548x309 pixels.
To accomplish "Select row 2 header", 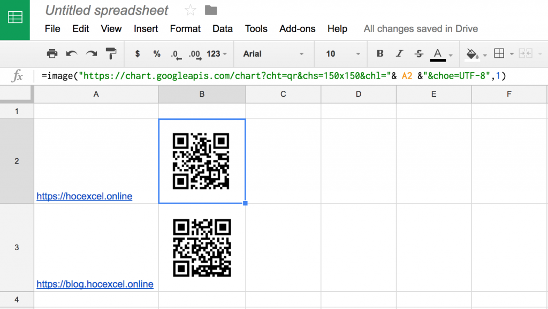I will 17,161.
